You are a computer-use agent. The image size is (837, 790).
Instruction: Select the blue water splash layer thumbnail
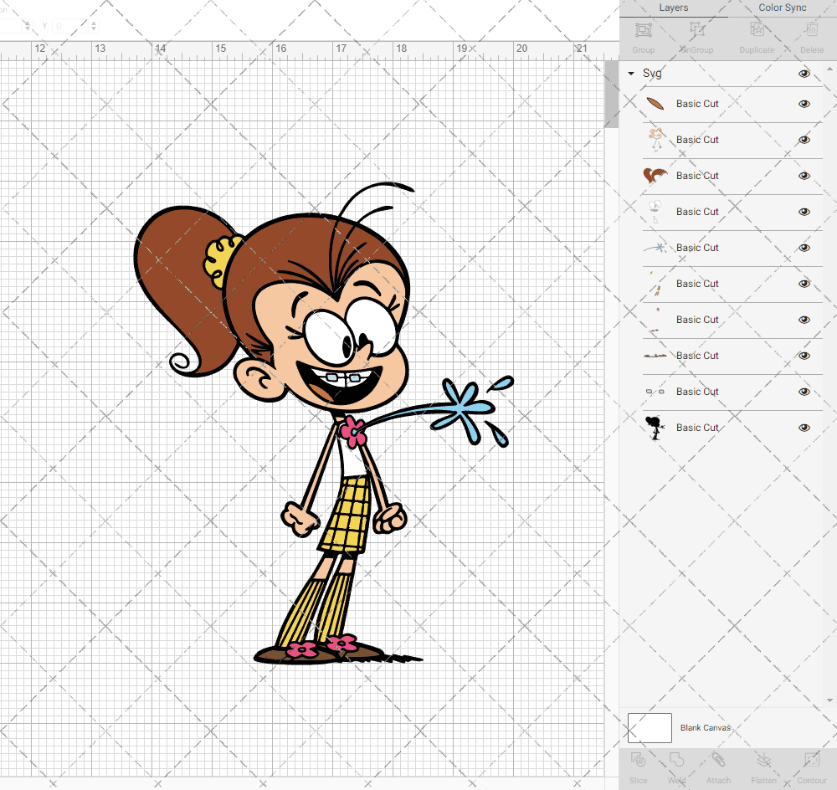[655, 248]
